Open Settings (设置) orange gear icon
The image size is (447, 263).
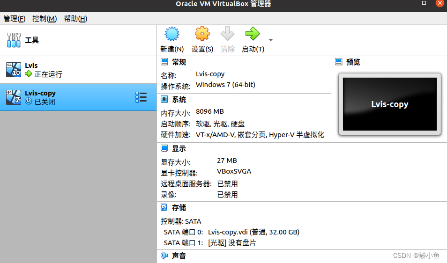click(202, 34)
